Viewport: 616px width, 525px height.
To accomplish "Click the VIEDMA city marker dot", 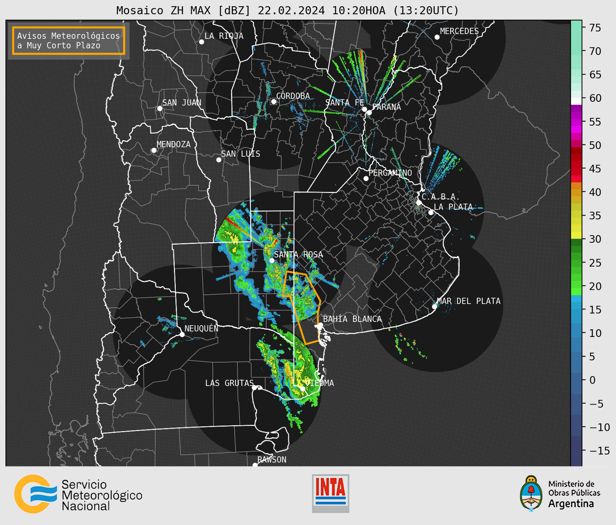I will click(303, 389).
